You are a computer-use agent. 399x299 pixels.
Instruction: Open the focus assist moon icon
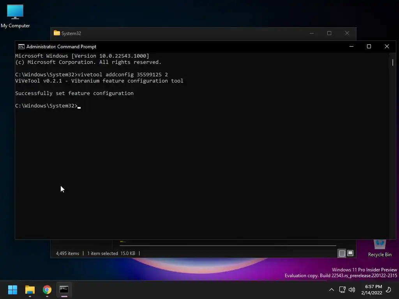(x=388, y=290)
